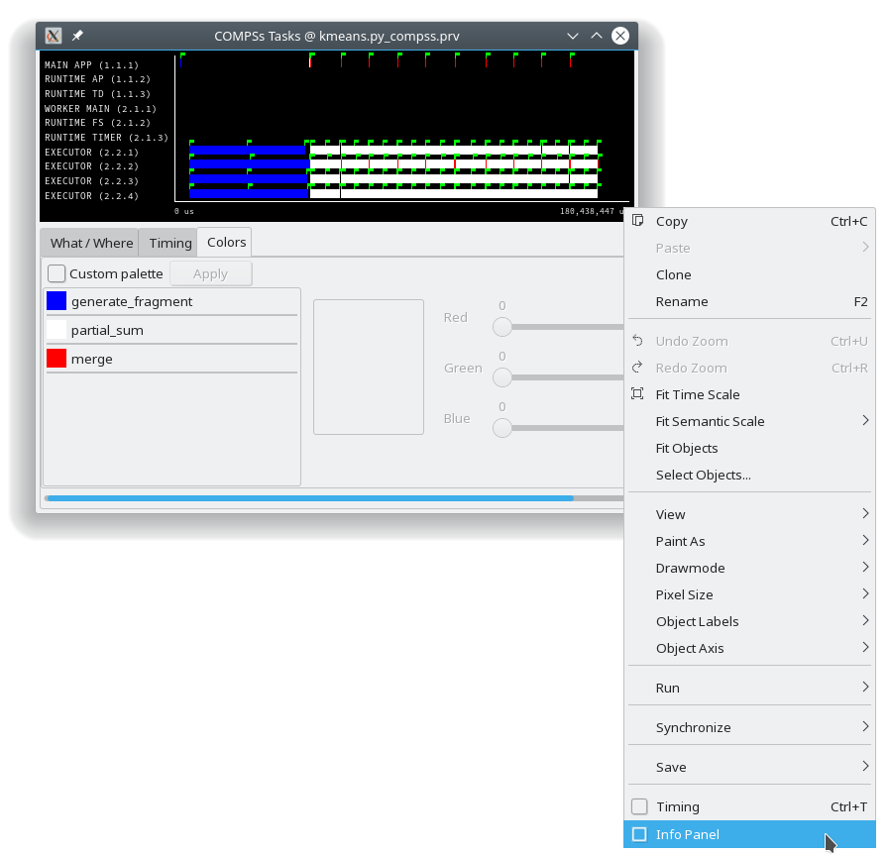Click the RUNTIME TIMER (2.1.3) row label
Viewport: 890px width, 854px height.
tap(107, 138)
